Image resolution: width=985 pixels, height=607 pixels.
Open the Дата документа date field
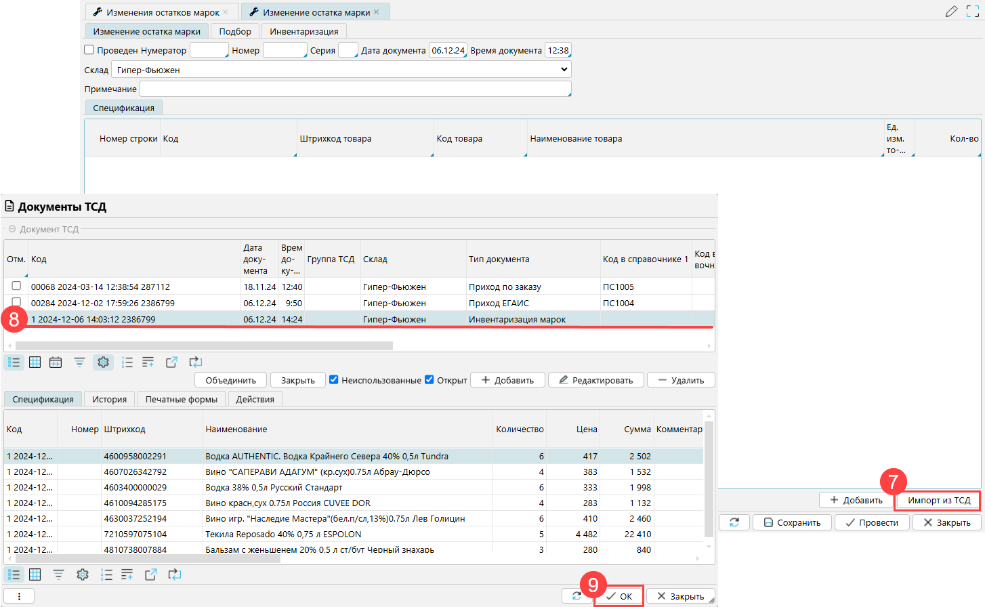[448, 50]
